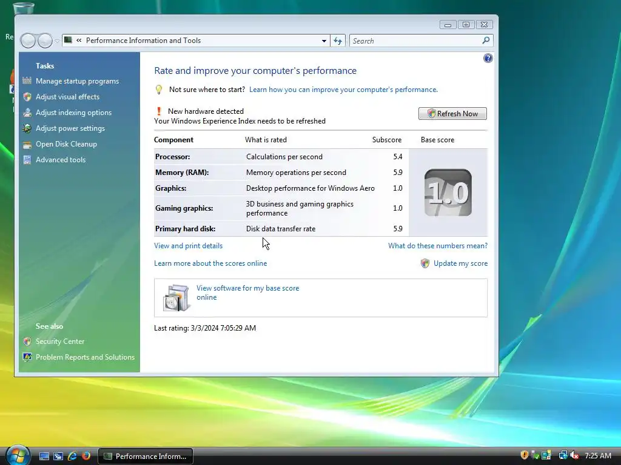Viewport: 621px width, 465px height.
Task: Click the Manage startup programs icon
Action: pos(27,81)
